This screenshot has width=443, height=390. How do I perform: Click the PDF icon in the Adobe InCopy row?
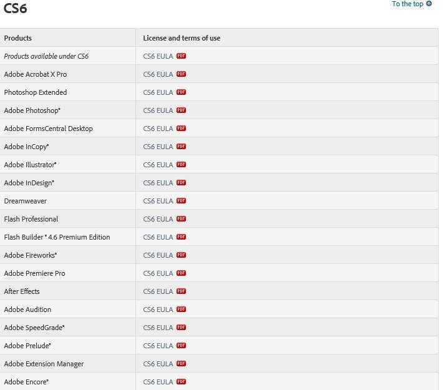(181, 147)
